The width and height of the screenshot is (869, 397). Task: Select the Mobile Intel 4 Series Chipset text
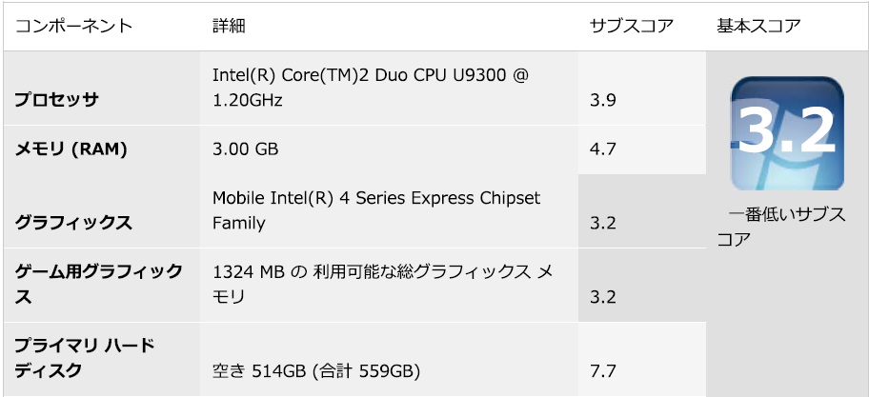(x=375, y=209)
